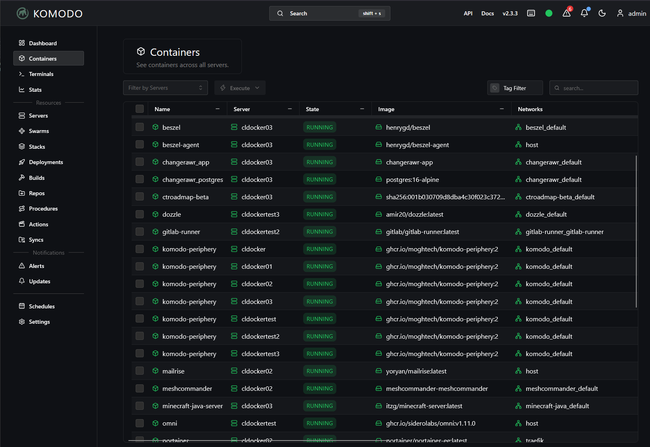Click the Image column sort toggle
650x447 pixels.
click(502, 109)
